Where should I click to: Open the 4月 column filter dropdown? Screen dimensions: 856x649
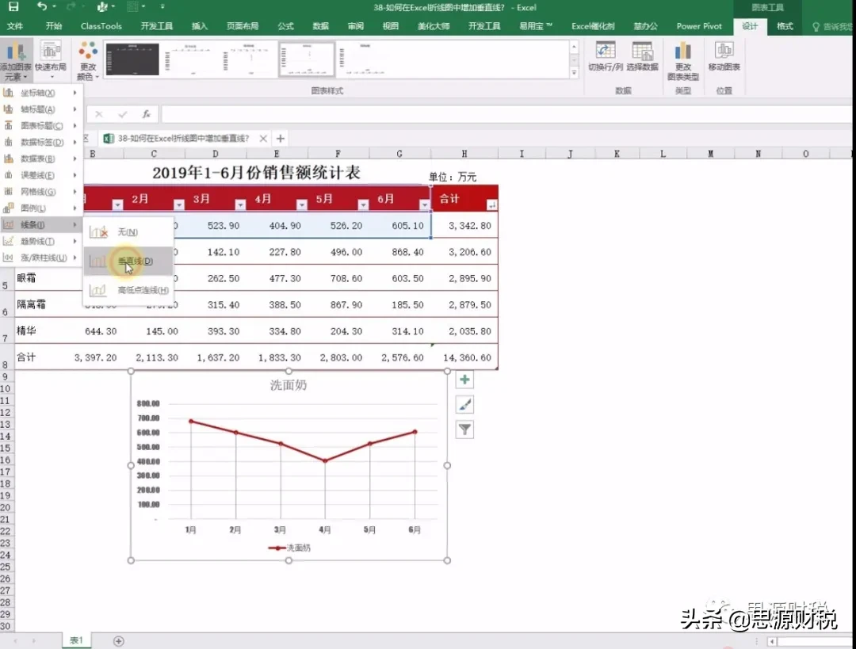click(x=301, y=204)
